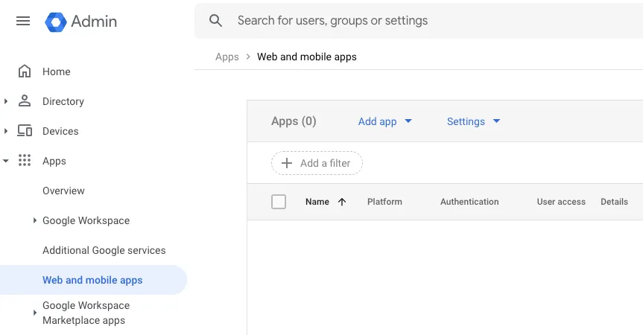
Task: Open Devices in sidebar
Action: [x=60, y=131]
